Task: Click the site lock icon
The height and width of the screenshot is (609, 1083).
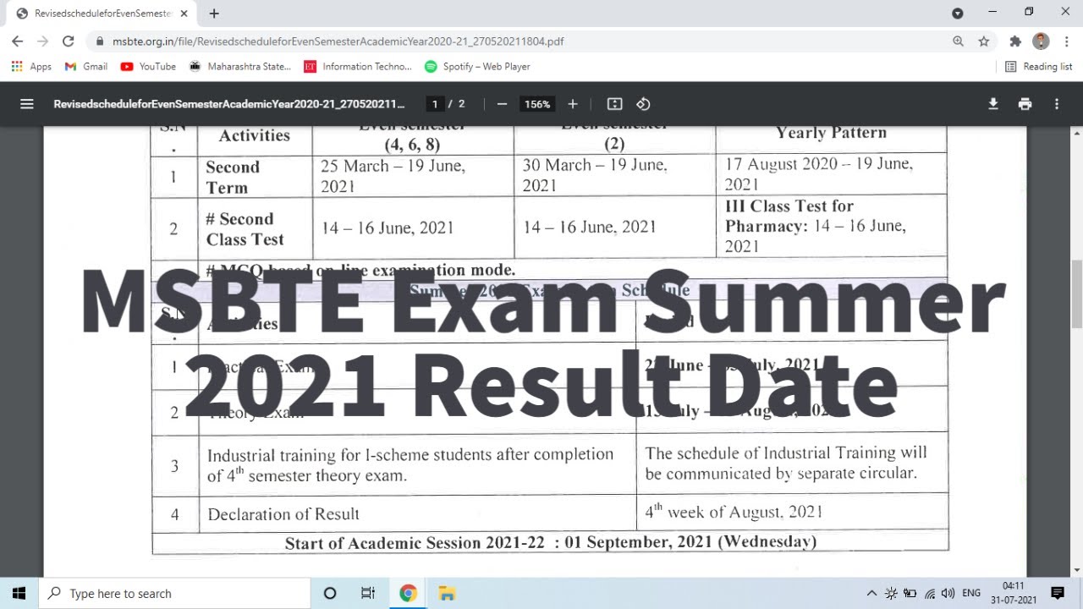Action: (x=99, y=41)
